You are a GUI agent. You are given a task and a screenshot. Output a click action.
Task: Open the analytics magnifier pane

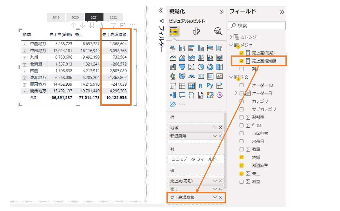click(218, 31)
